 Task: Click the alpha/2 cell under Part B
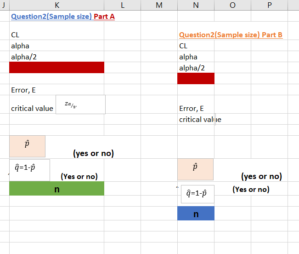(x=196, y=68)
